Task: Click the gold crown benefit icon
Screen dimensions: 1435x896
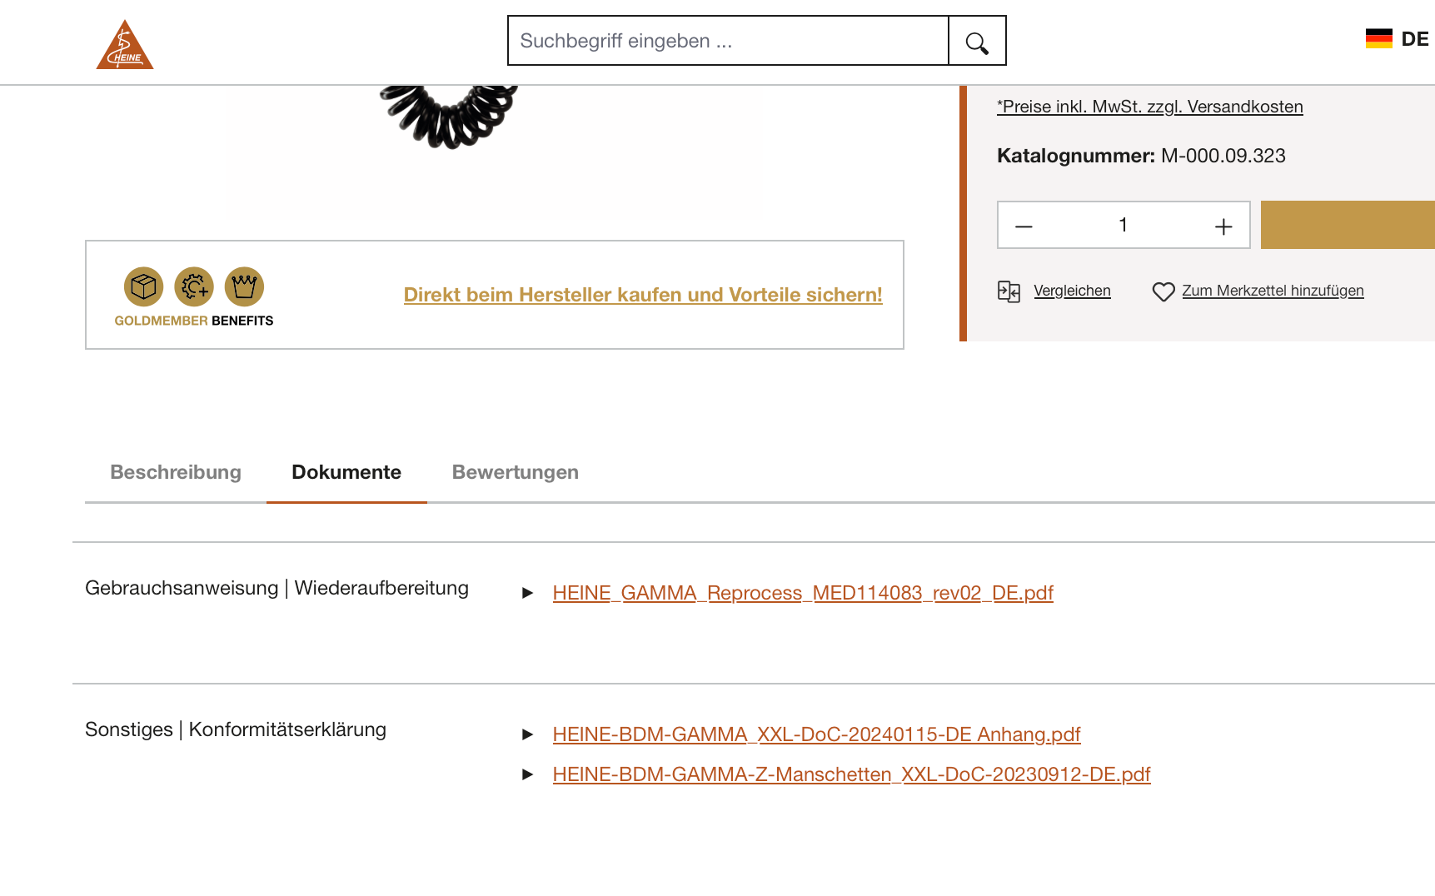Action: coord(244,287)
